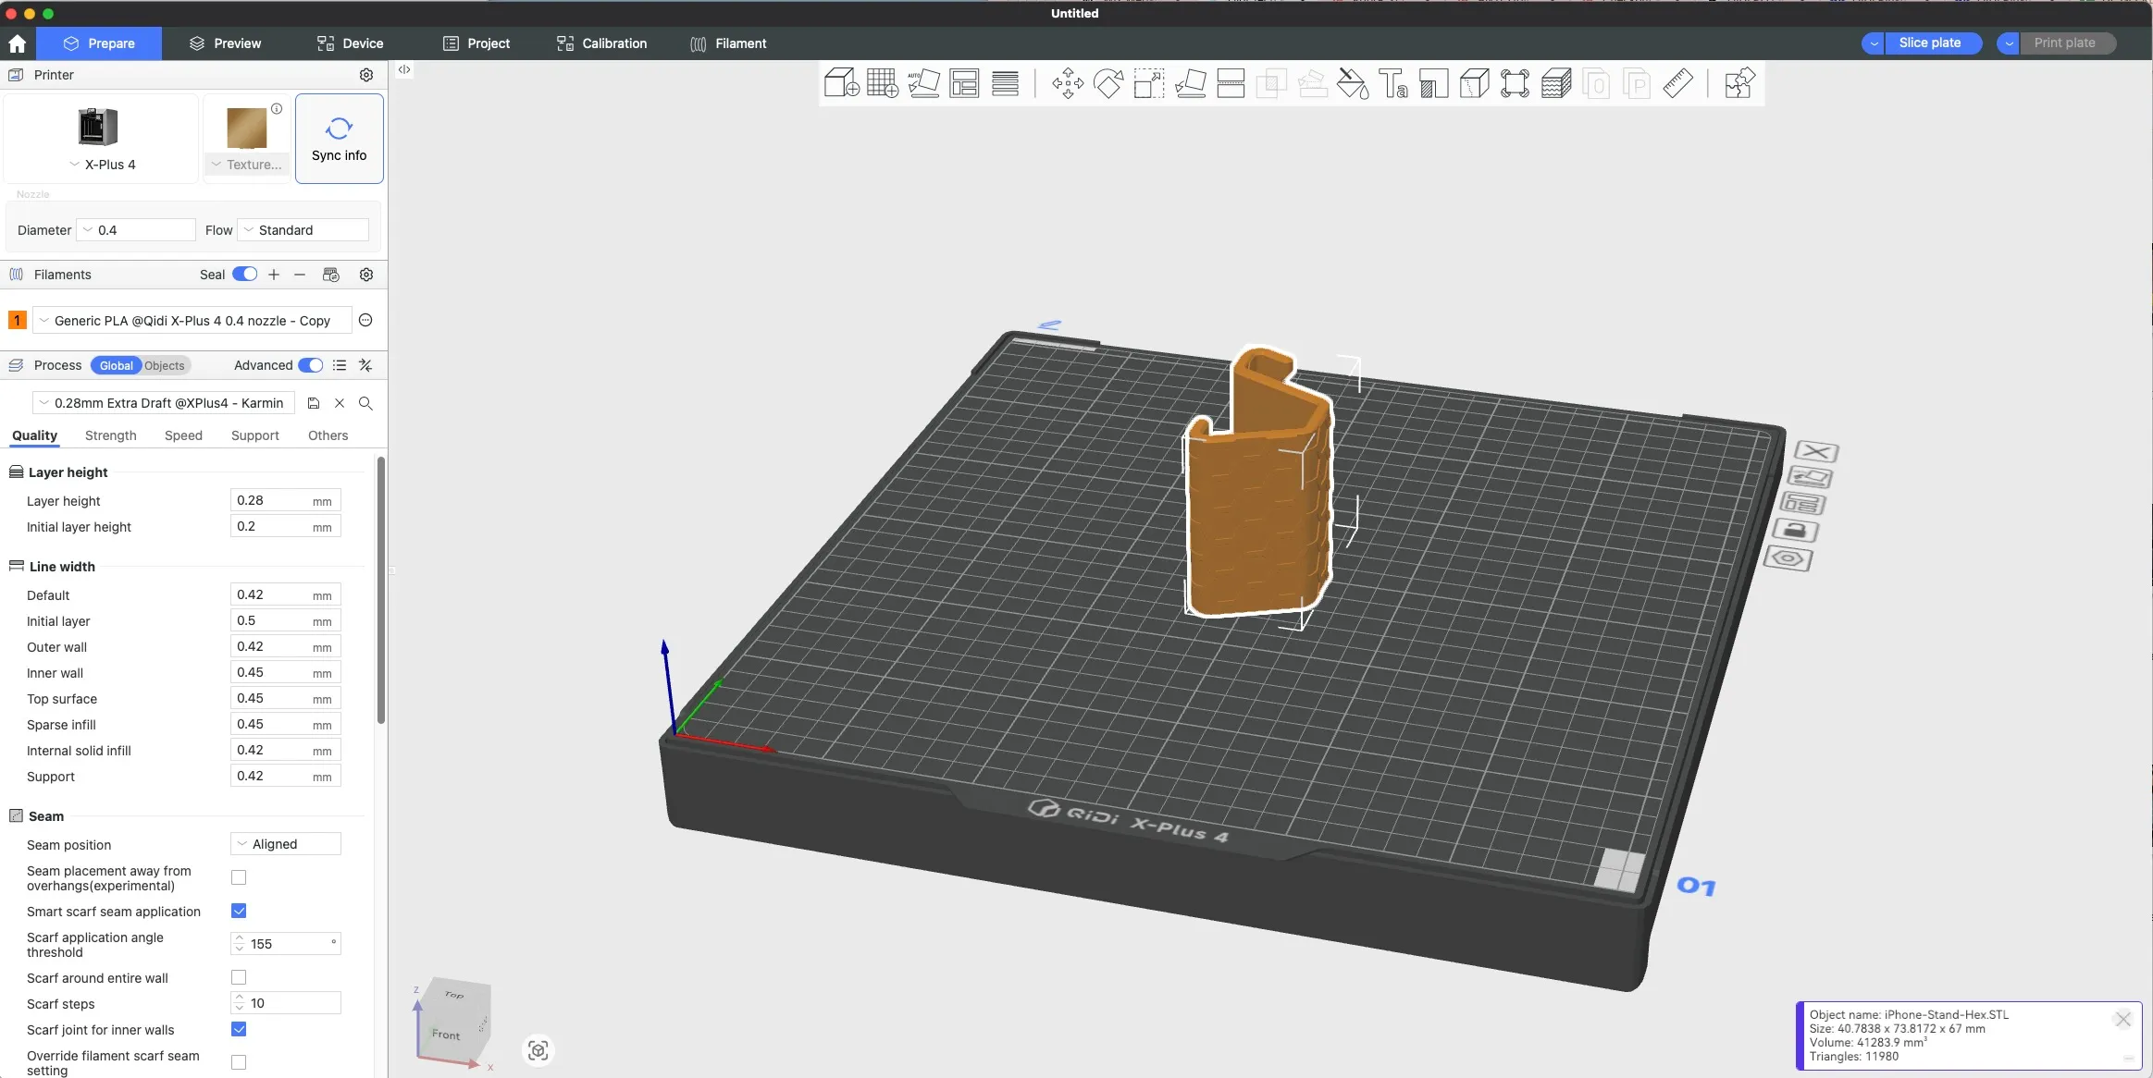Open the Text shape tool

(1392, 83)
